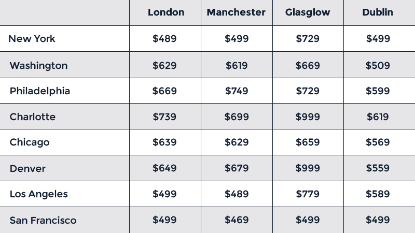Select the Charlotte row label
This screenshot has width=415, height=233.
click(32, 117)
